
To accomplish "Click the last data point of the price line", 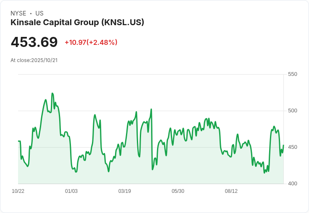I will click(x=283, y=145).
